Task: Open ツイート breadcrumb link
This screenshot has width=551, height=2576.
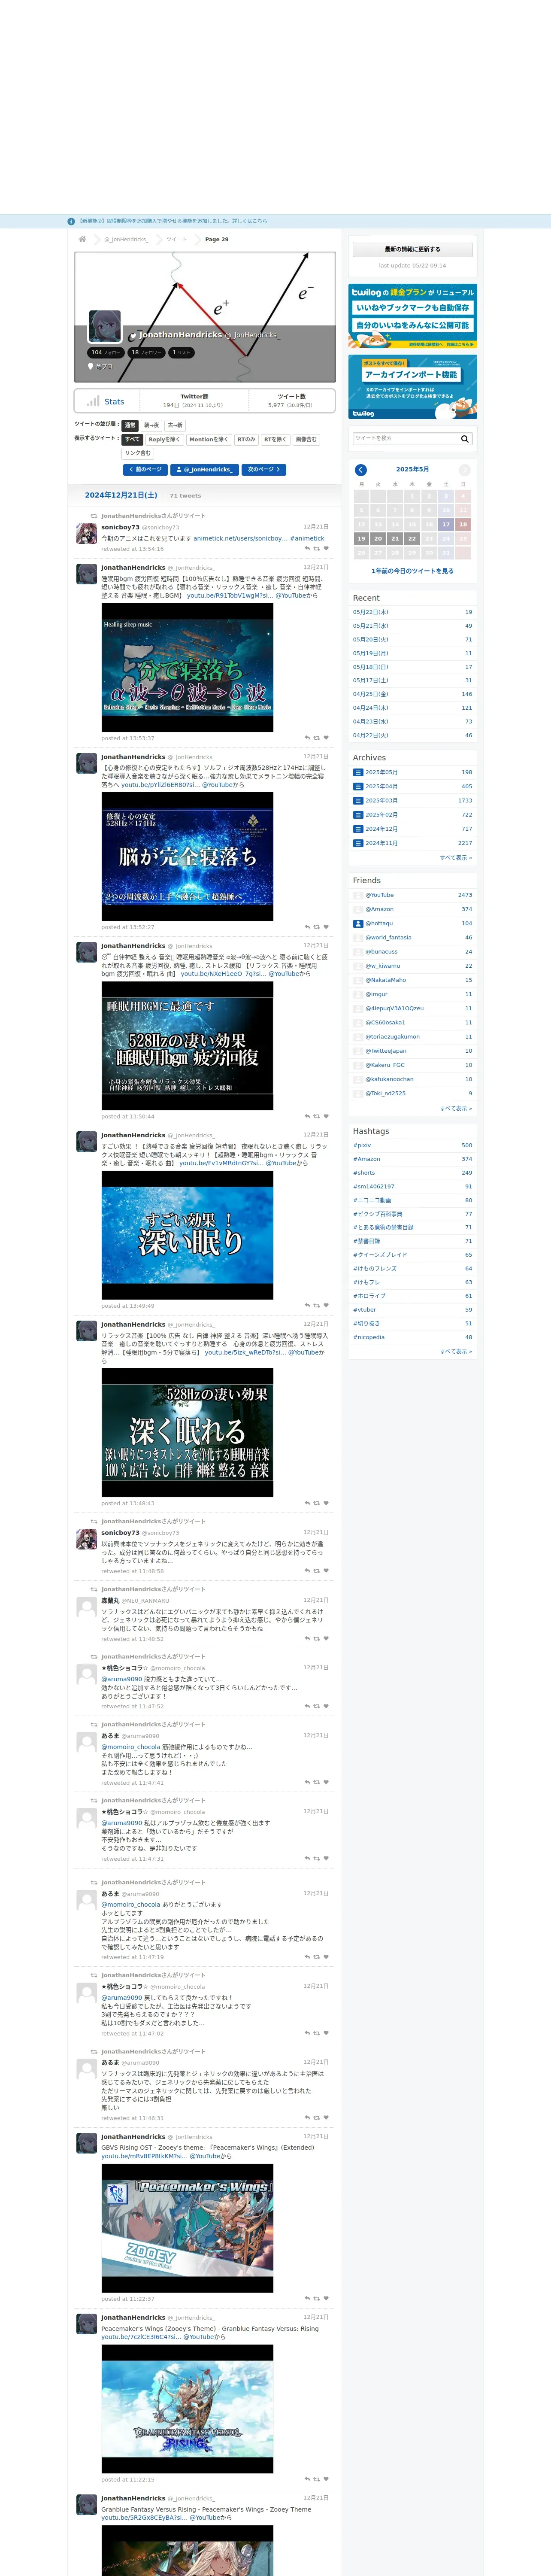Action: tap(176, 239)
